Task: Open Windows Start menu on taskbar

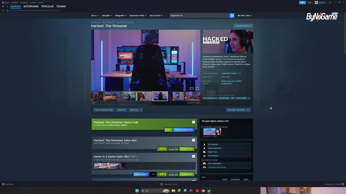Action: pos(137,191)
